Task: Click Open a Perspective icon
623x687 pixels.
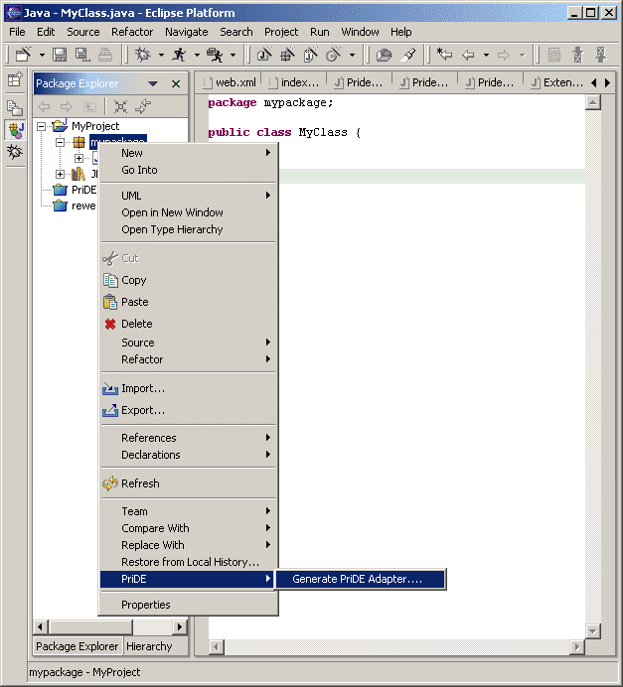Action: (15, 80)
